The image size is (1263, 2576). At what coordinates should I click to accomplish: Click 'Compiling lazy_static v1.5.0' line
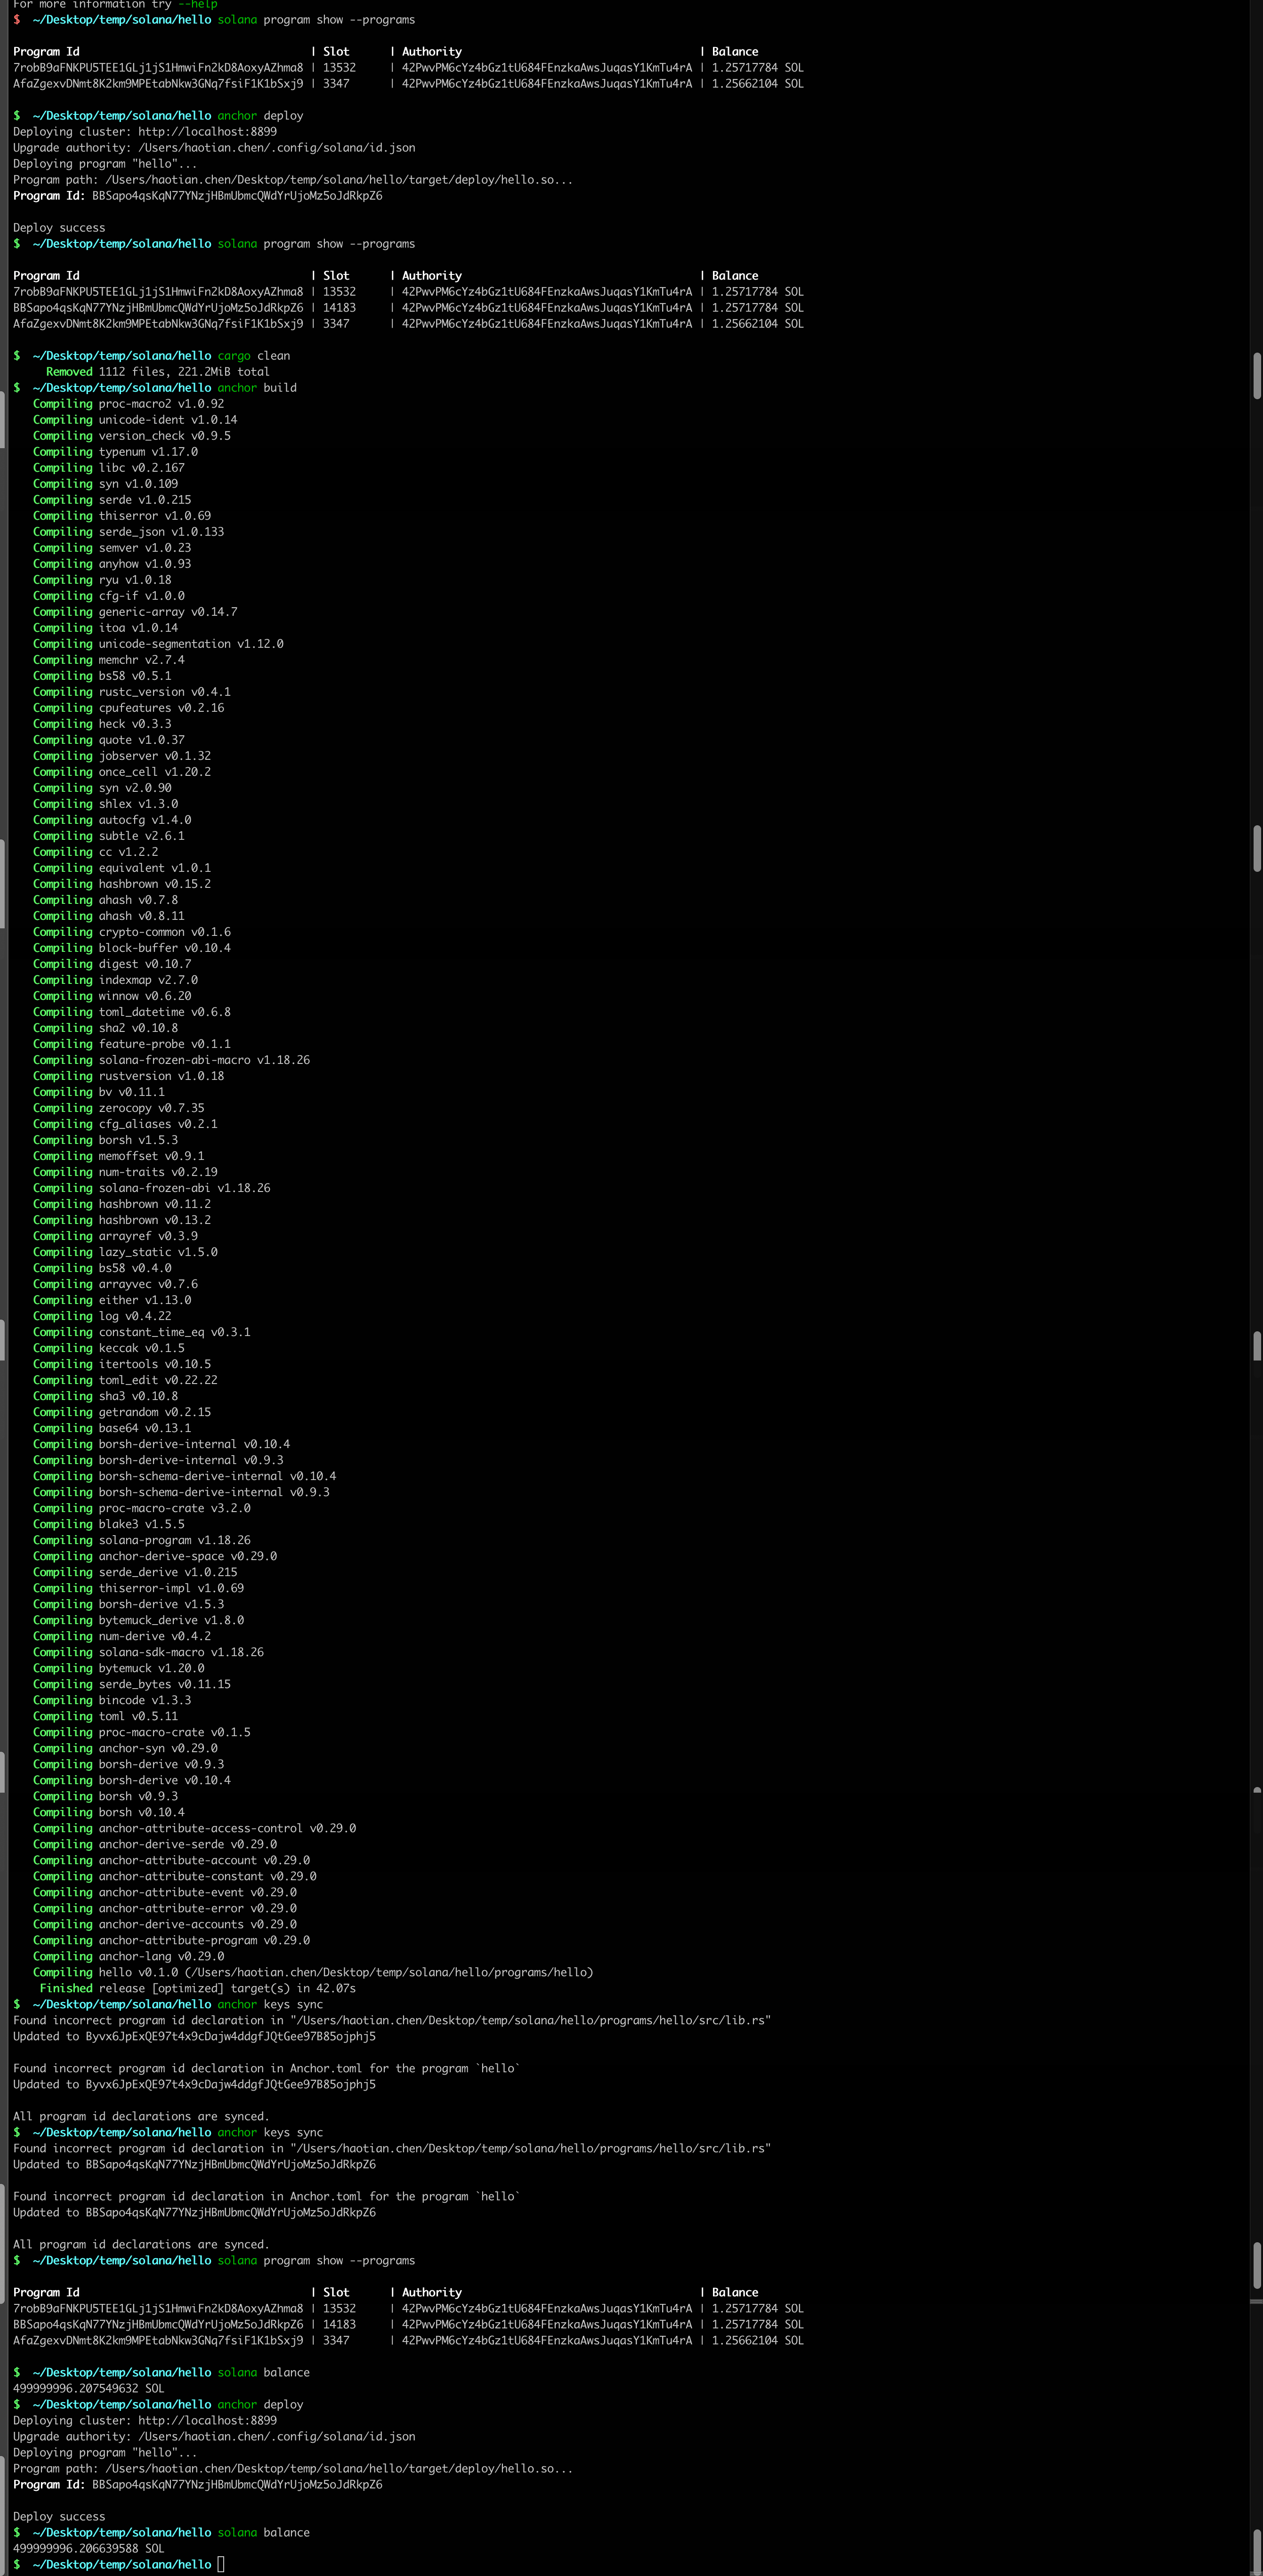click(125, 1252)
